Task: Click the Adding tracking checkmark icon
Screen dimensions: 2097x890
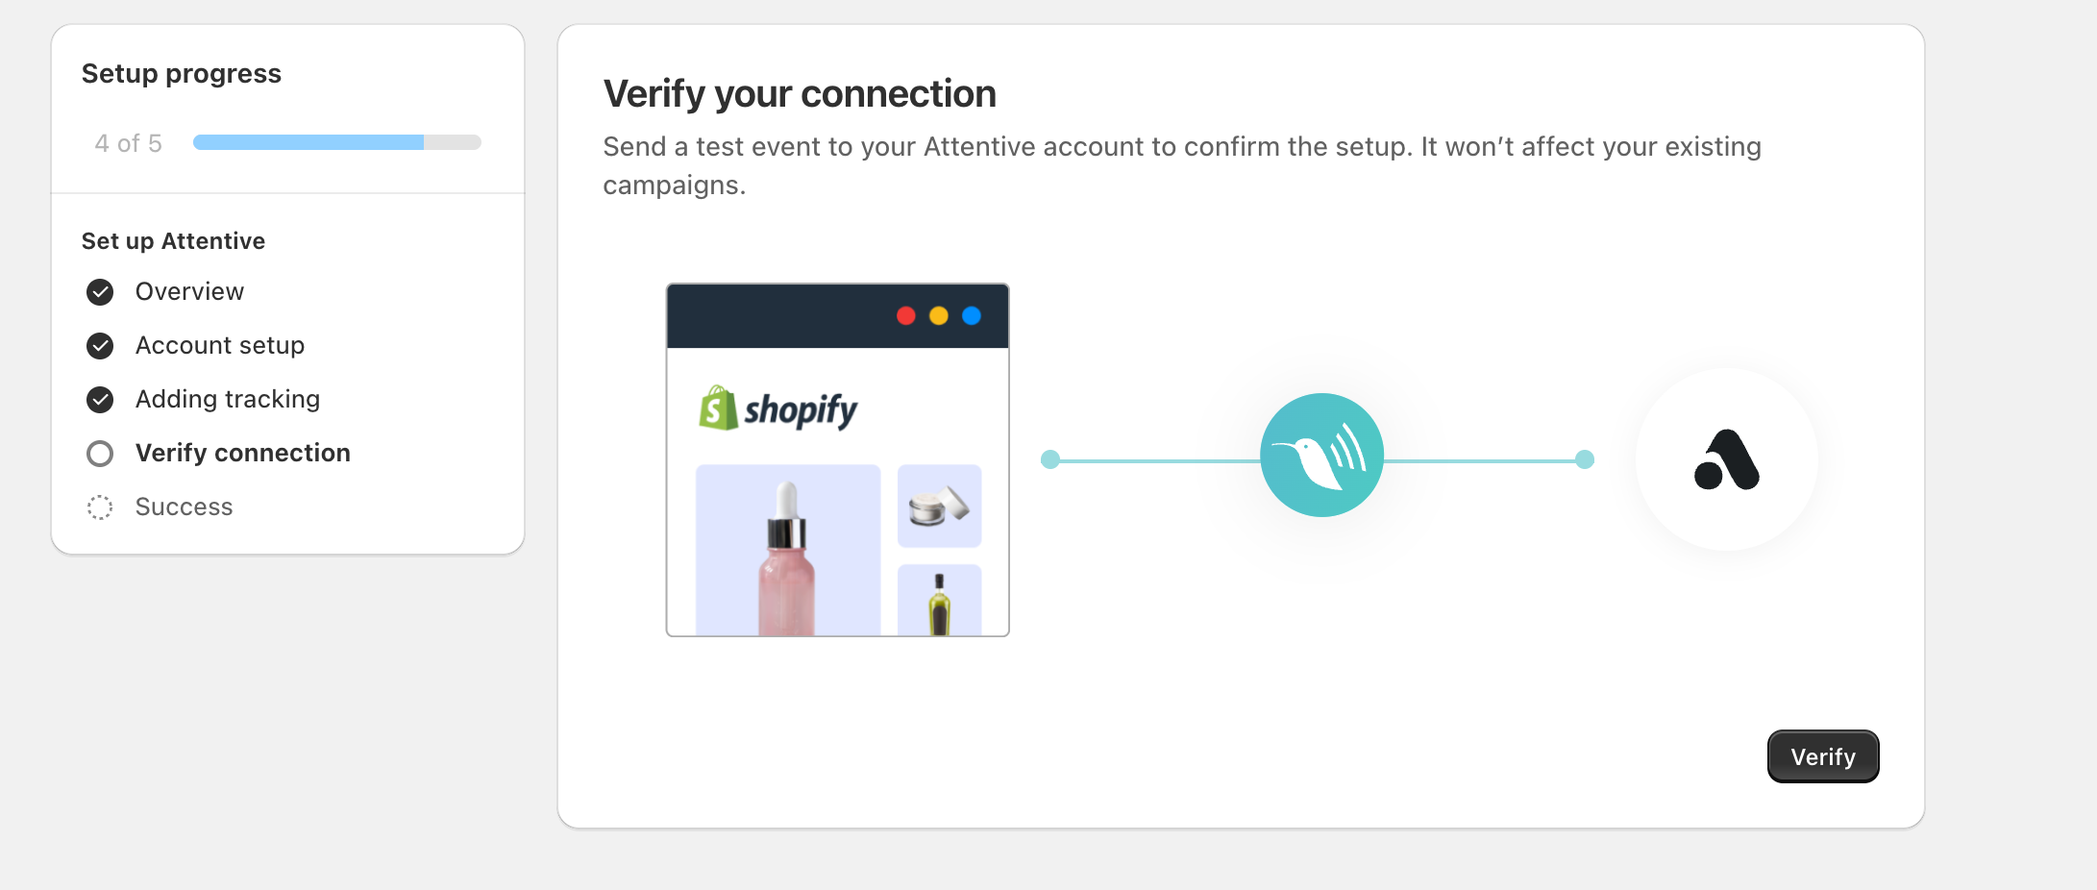Action: click(100, 400)
